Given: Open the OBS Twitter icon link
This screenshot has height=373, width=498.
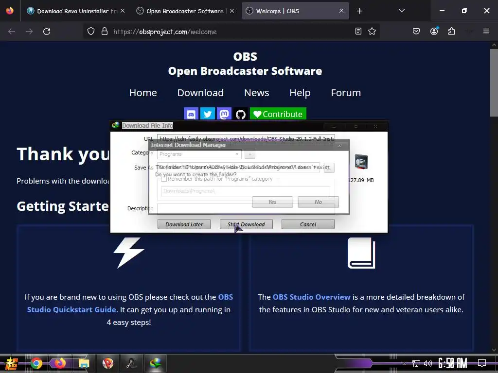Looking at the screenshot, I should (x=207, y=114).
